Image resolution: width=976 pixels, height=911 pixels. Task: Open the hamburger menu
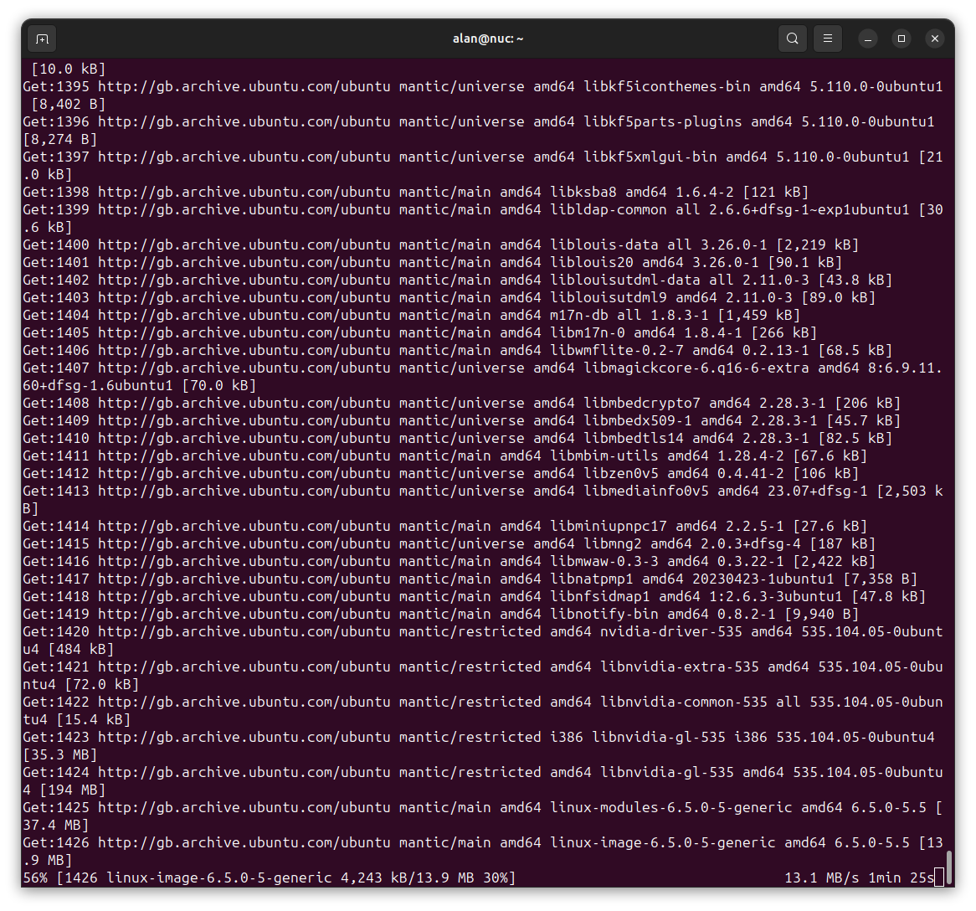click(x=827, y=39)
